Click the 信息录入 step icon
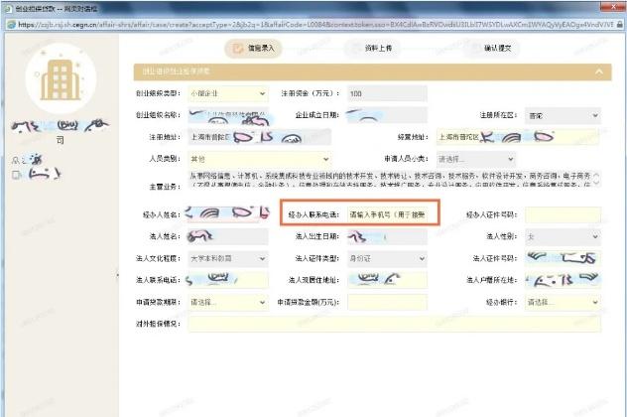 pos(236,47)
